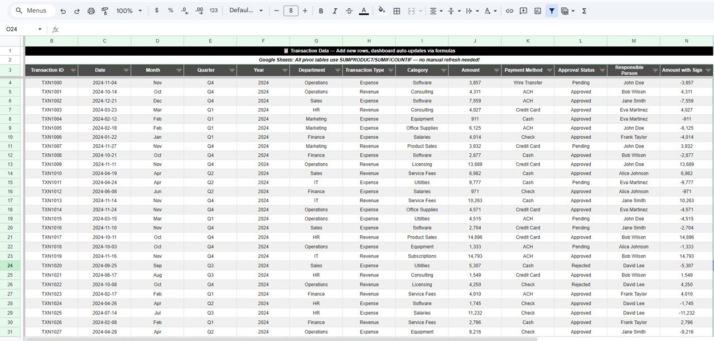Viewport: 714px width, 341px height.
Task: Format selection as percent
Action: coord(171,11)
